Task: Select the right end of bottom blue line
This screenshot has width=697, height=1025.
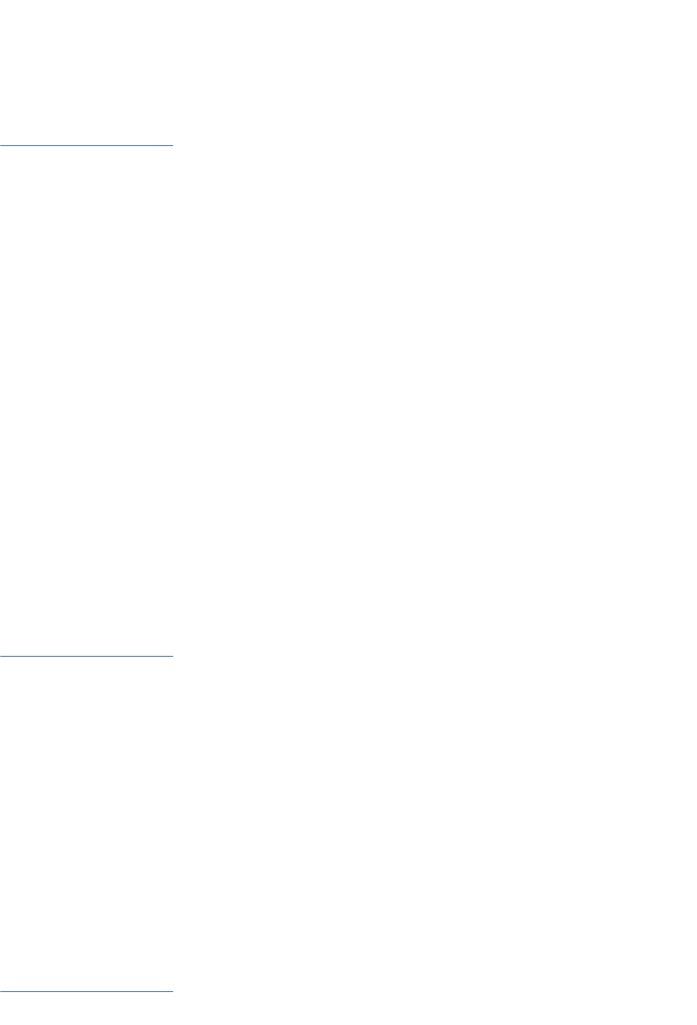Action: 172,991
